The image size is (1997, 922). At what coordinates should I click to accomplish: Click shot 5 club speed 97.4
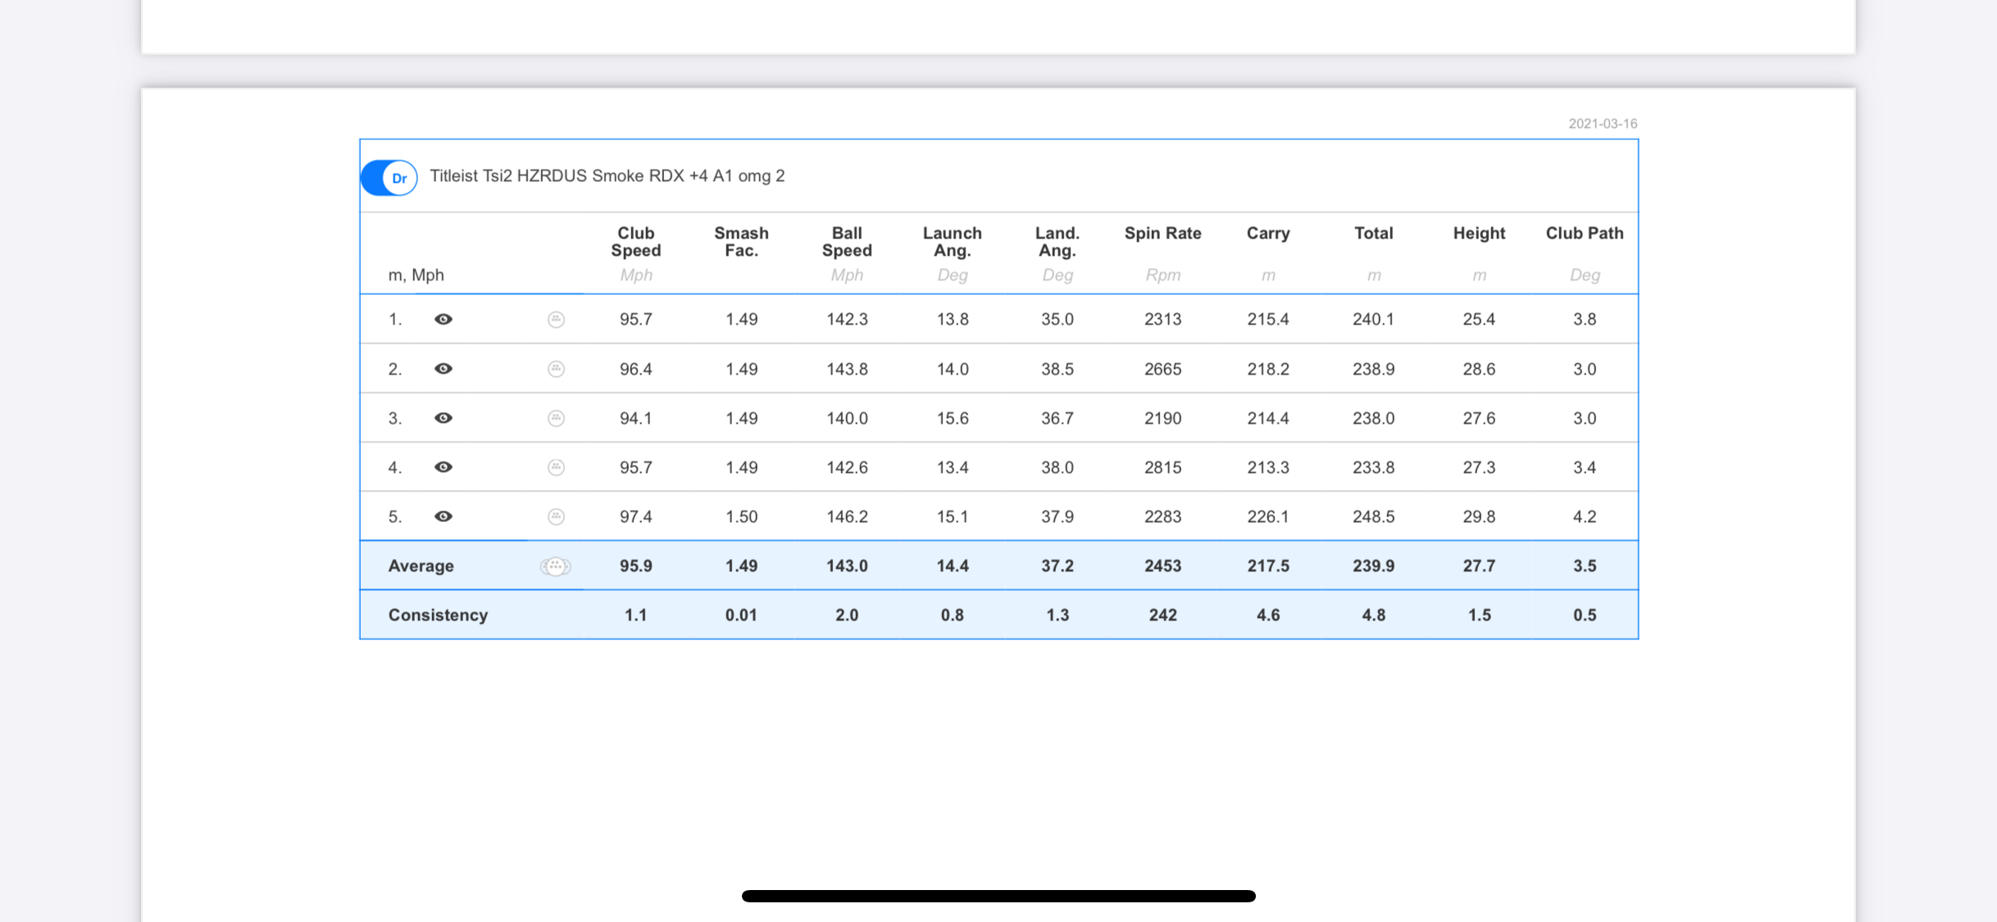tap(635, 516)
